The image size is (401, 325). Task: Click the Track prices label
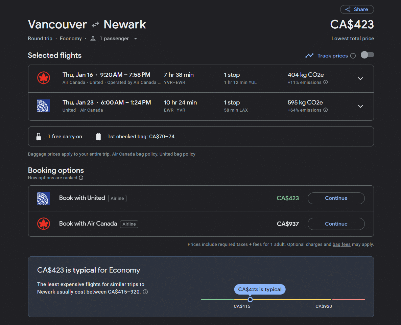(332, 56)
